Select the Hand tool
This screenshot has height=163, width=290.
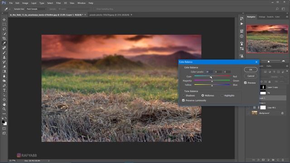coord(4,105)
